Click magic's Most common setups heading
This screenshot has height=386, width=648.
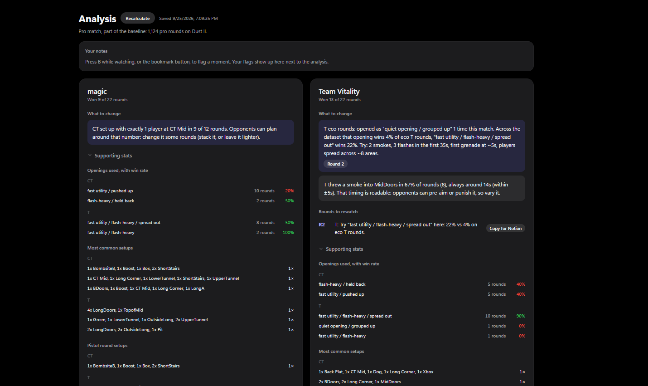[x=110, y=248]
